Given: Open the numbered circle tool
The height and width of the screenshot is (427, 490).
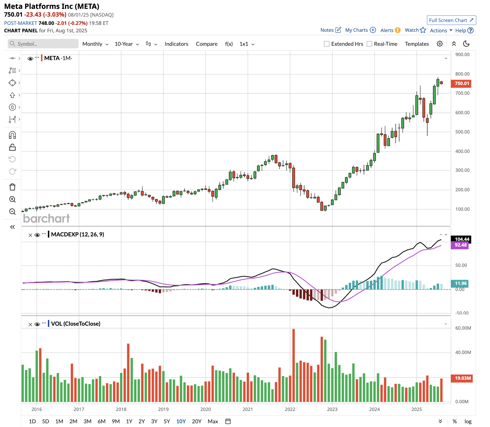Looking at the screenshot, I should 12,107.
